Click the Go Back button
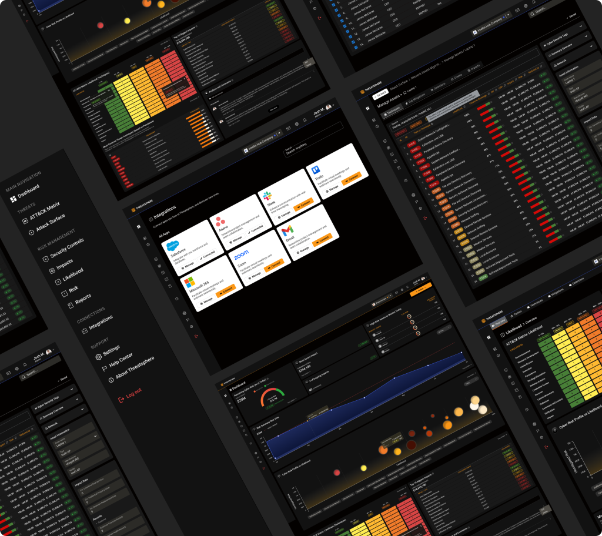The image size is (602, 536). [x=380, y=93]
